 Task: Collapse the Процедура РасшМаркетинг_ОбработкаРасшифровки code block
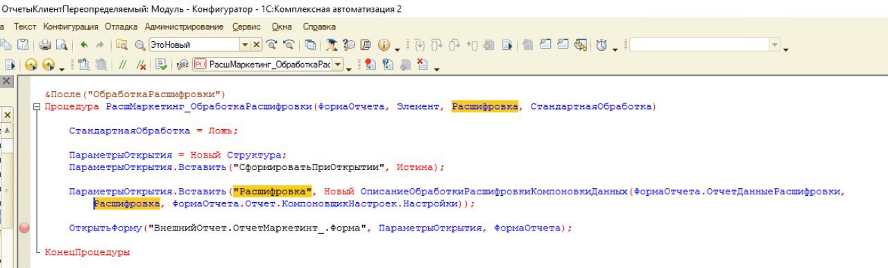(x=36, y=107)
